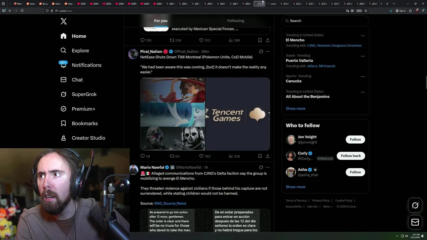This screenshot has width=427, height=240.
Task: Switch to For you tab
Action: 161,21
